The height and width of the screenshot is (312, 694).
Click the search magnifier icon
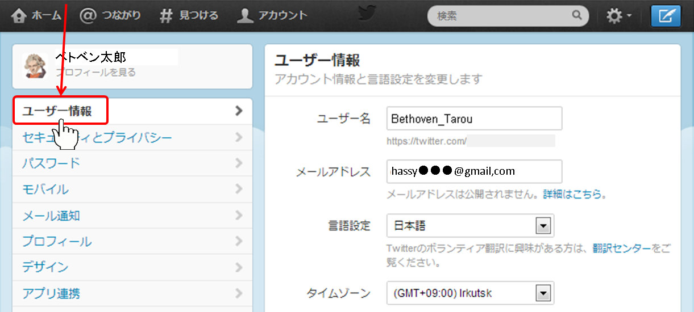click(577, 16)
